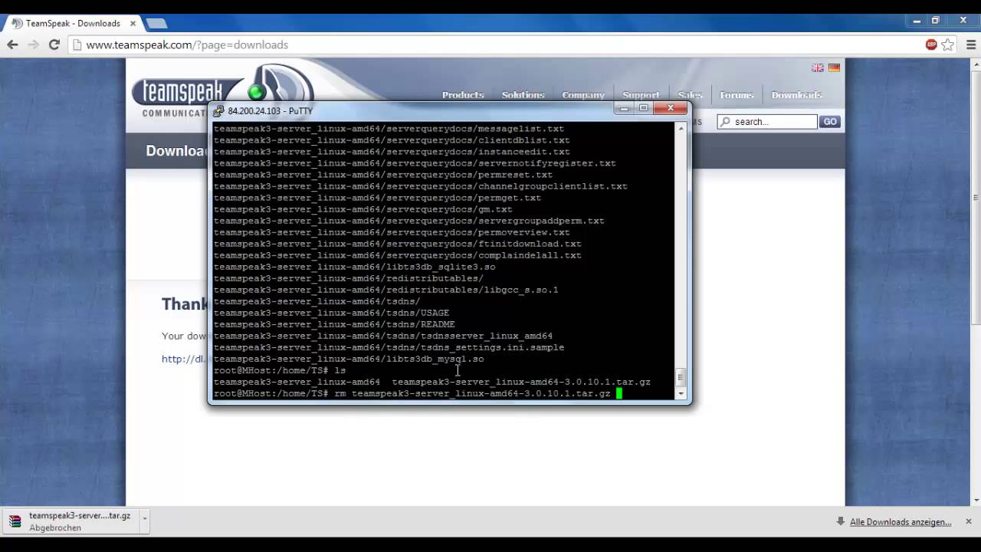Click the 'clientdblist.txt' terminal line
The height and width of the screenshot is (552, 981).
[392, 140]
